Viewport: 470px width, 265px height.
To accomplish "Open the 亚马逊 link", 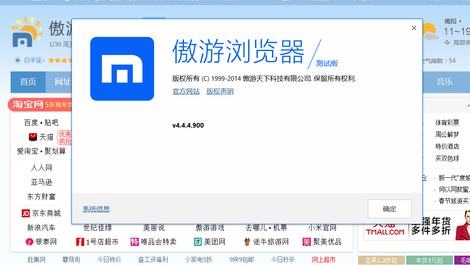I will pos(41,182).
